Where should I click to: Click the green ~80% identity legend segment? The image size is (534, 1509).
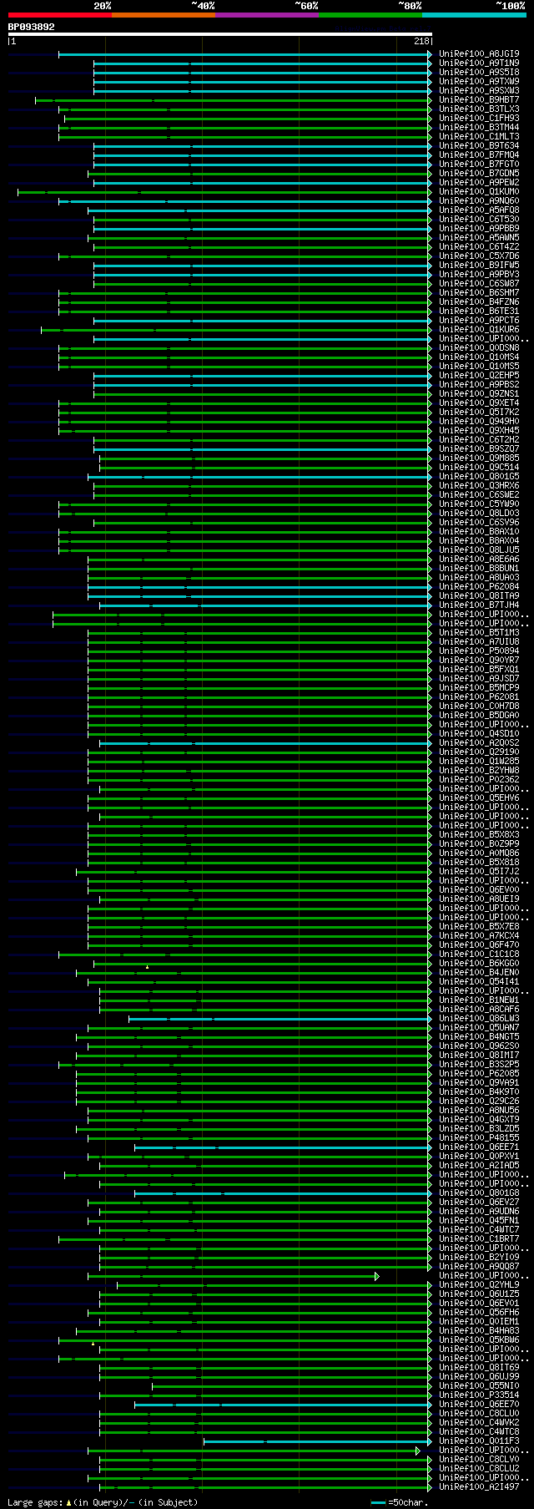370,14
